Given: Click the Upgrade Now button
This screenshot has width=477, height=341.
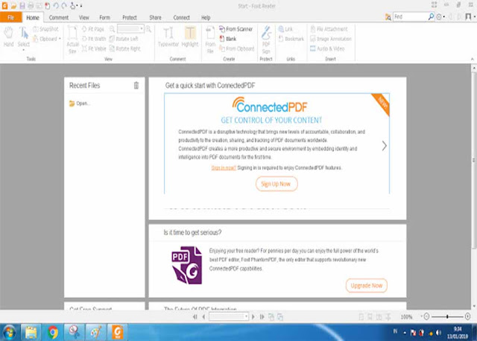Looking at the screenshot, I should pyautogui.click(x=366, y=286).
